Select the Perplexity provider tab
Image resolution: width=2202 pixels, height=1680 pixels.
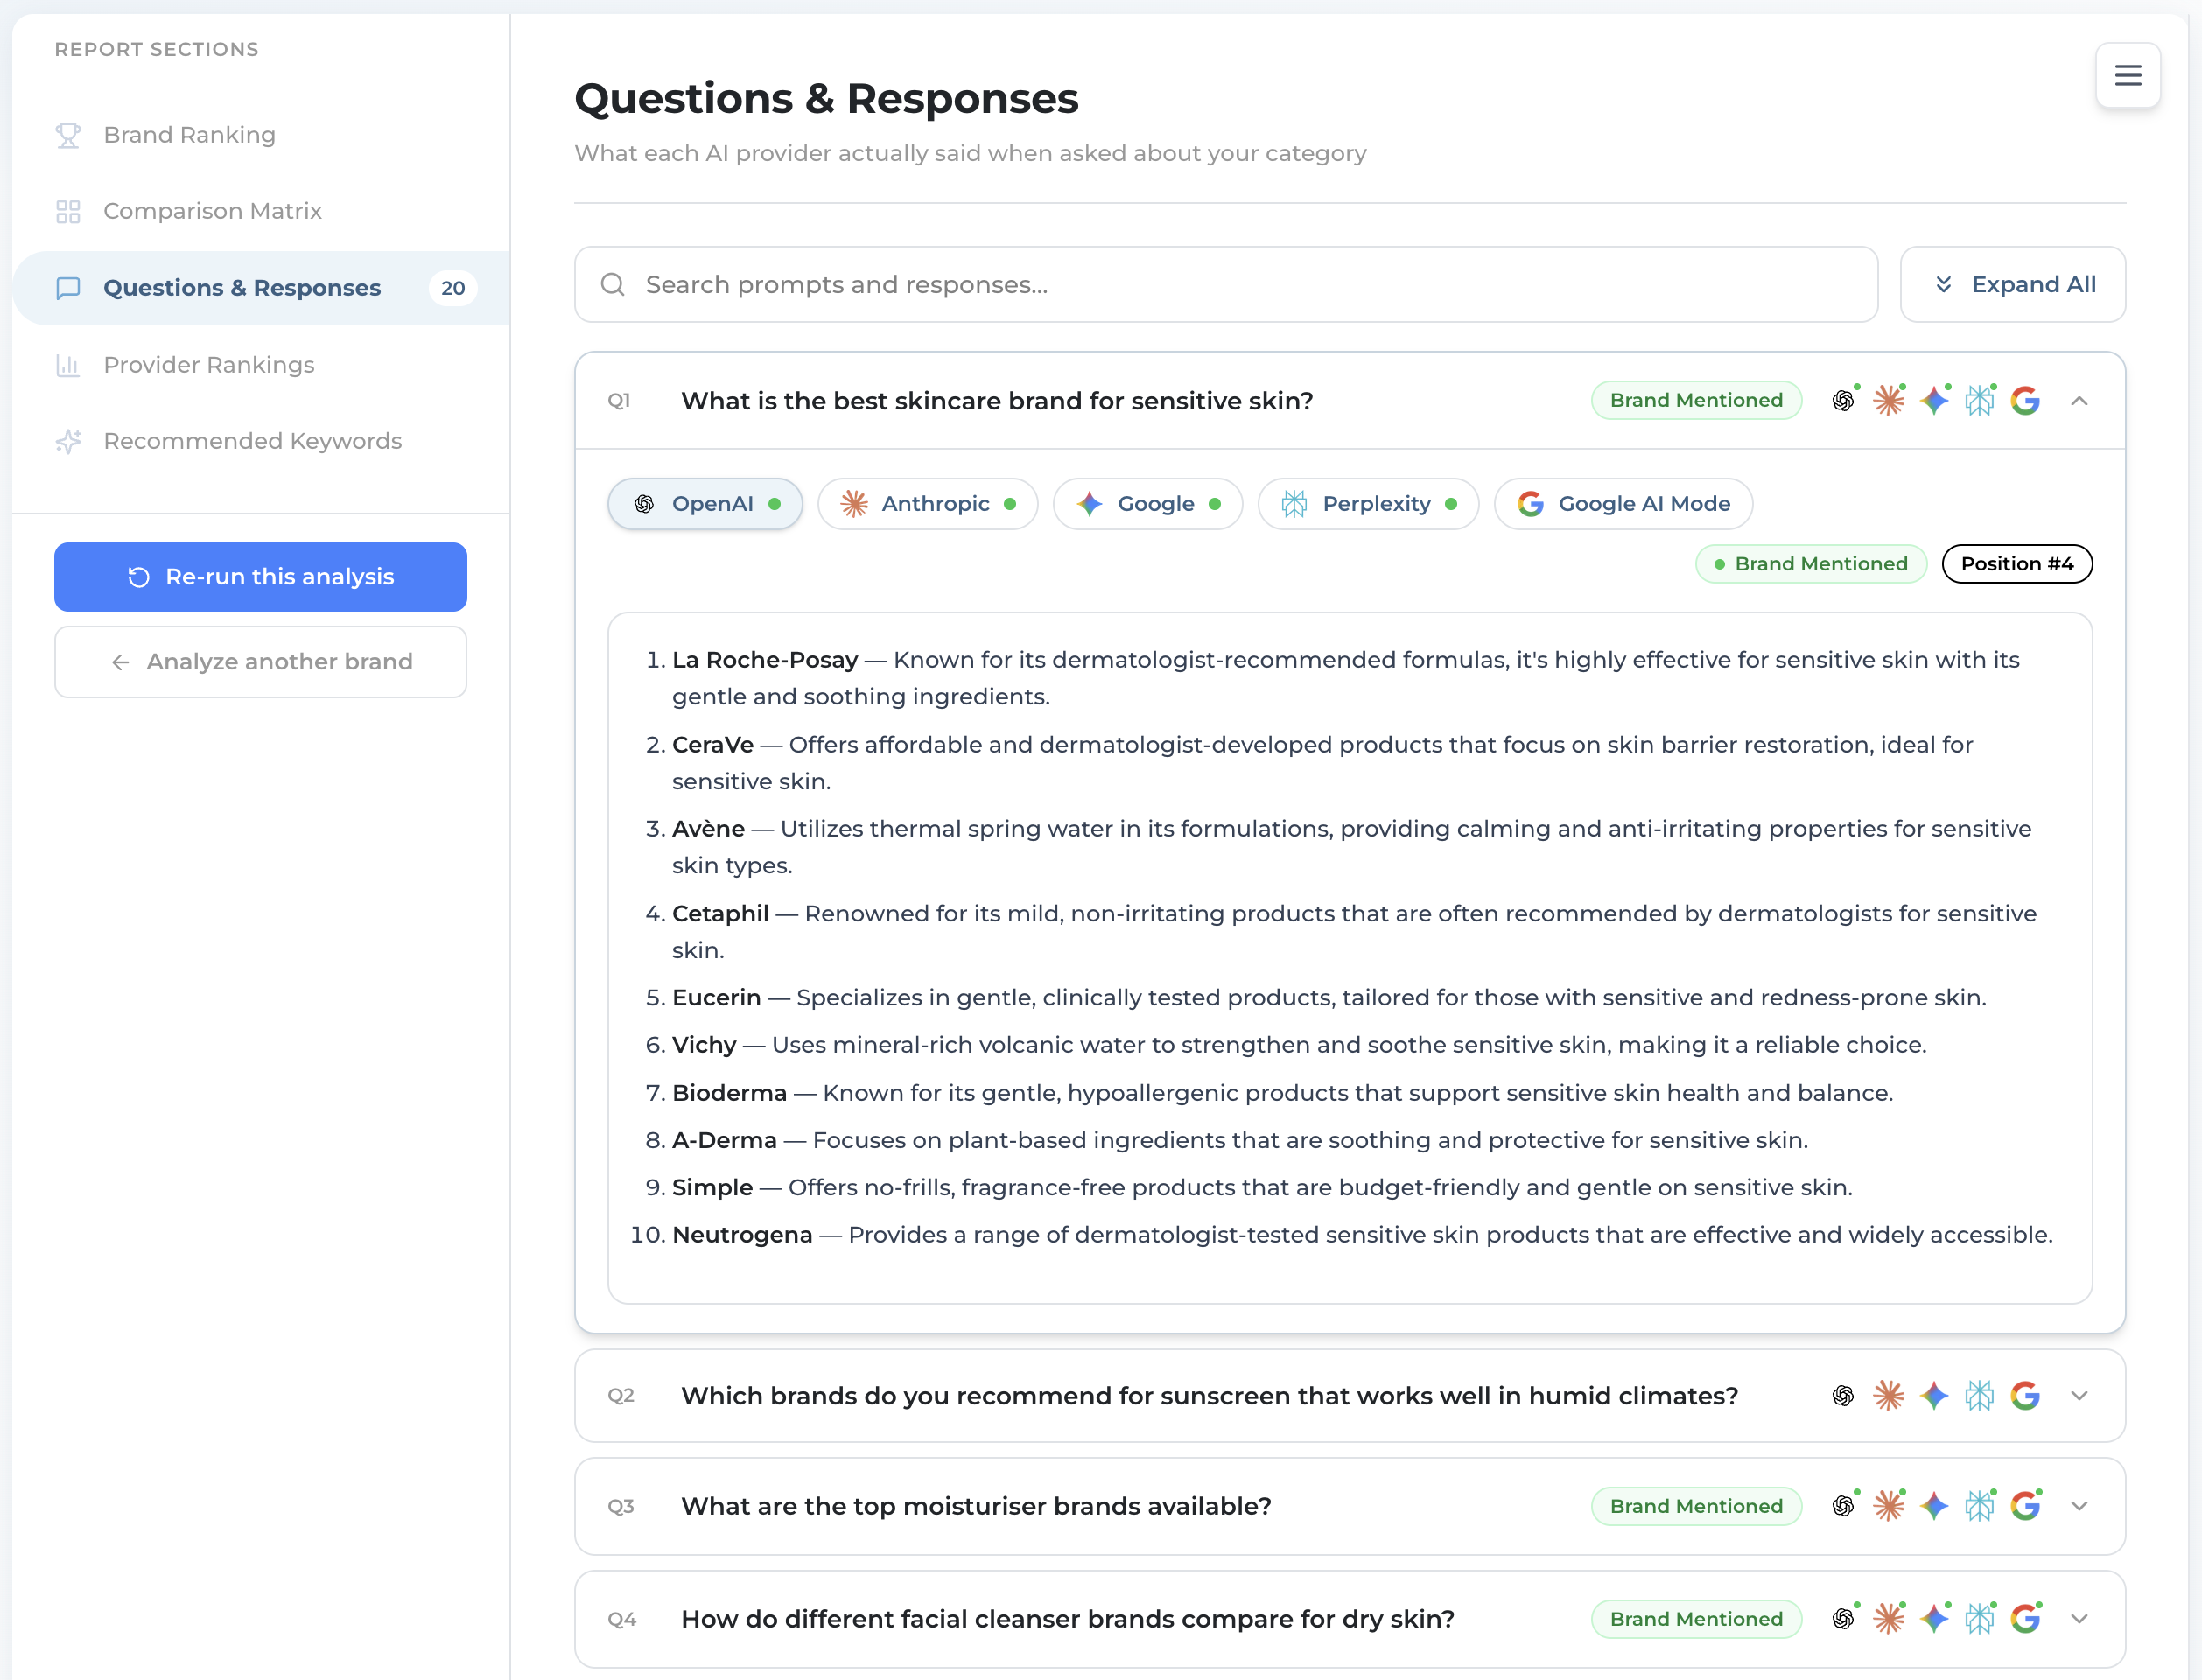coord(1368,504)
